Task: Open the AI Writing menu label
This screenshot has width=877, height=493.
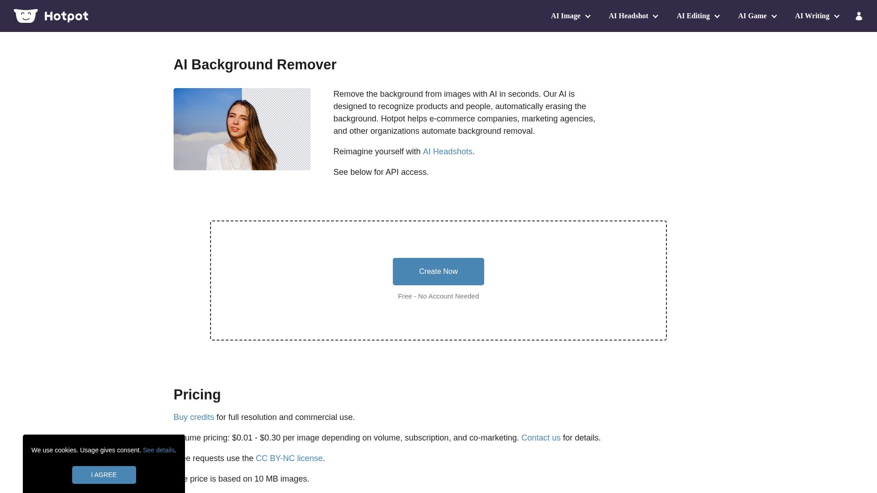Action: 812,16
